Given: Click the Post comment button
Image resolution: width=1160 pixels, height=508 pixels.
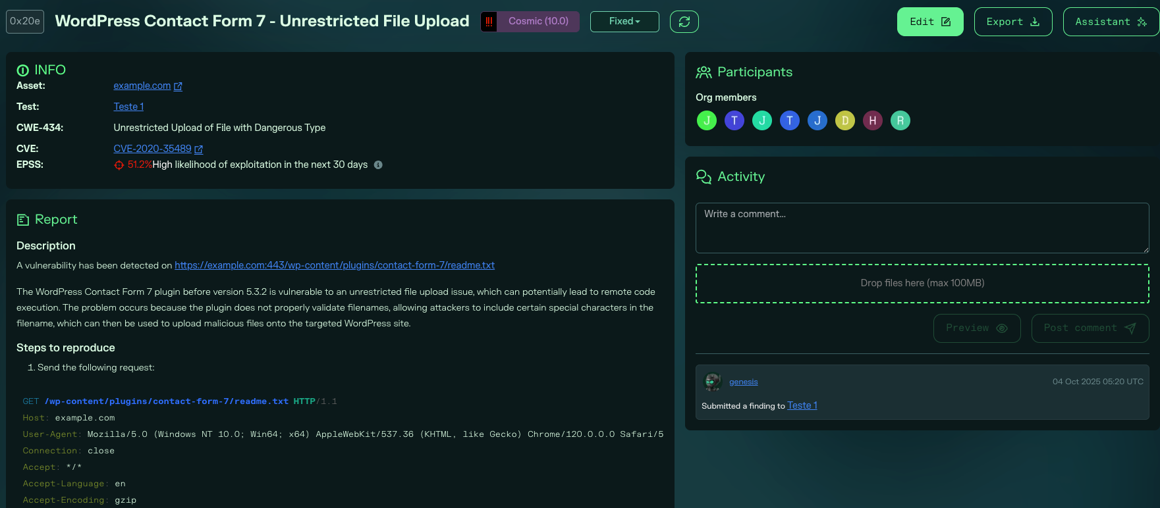Looking at the screenshot, I should [x=1090, y=328].
